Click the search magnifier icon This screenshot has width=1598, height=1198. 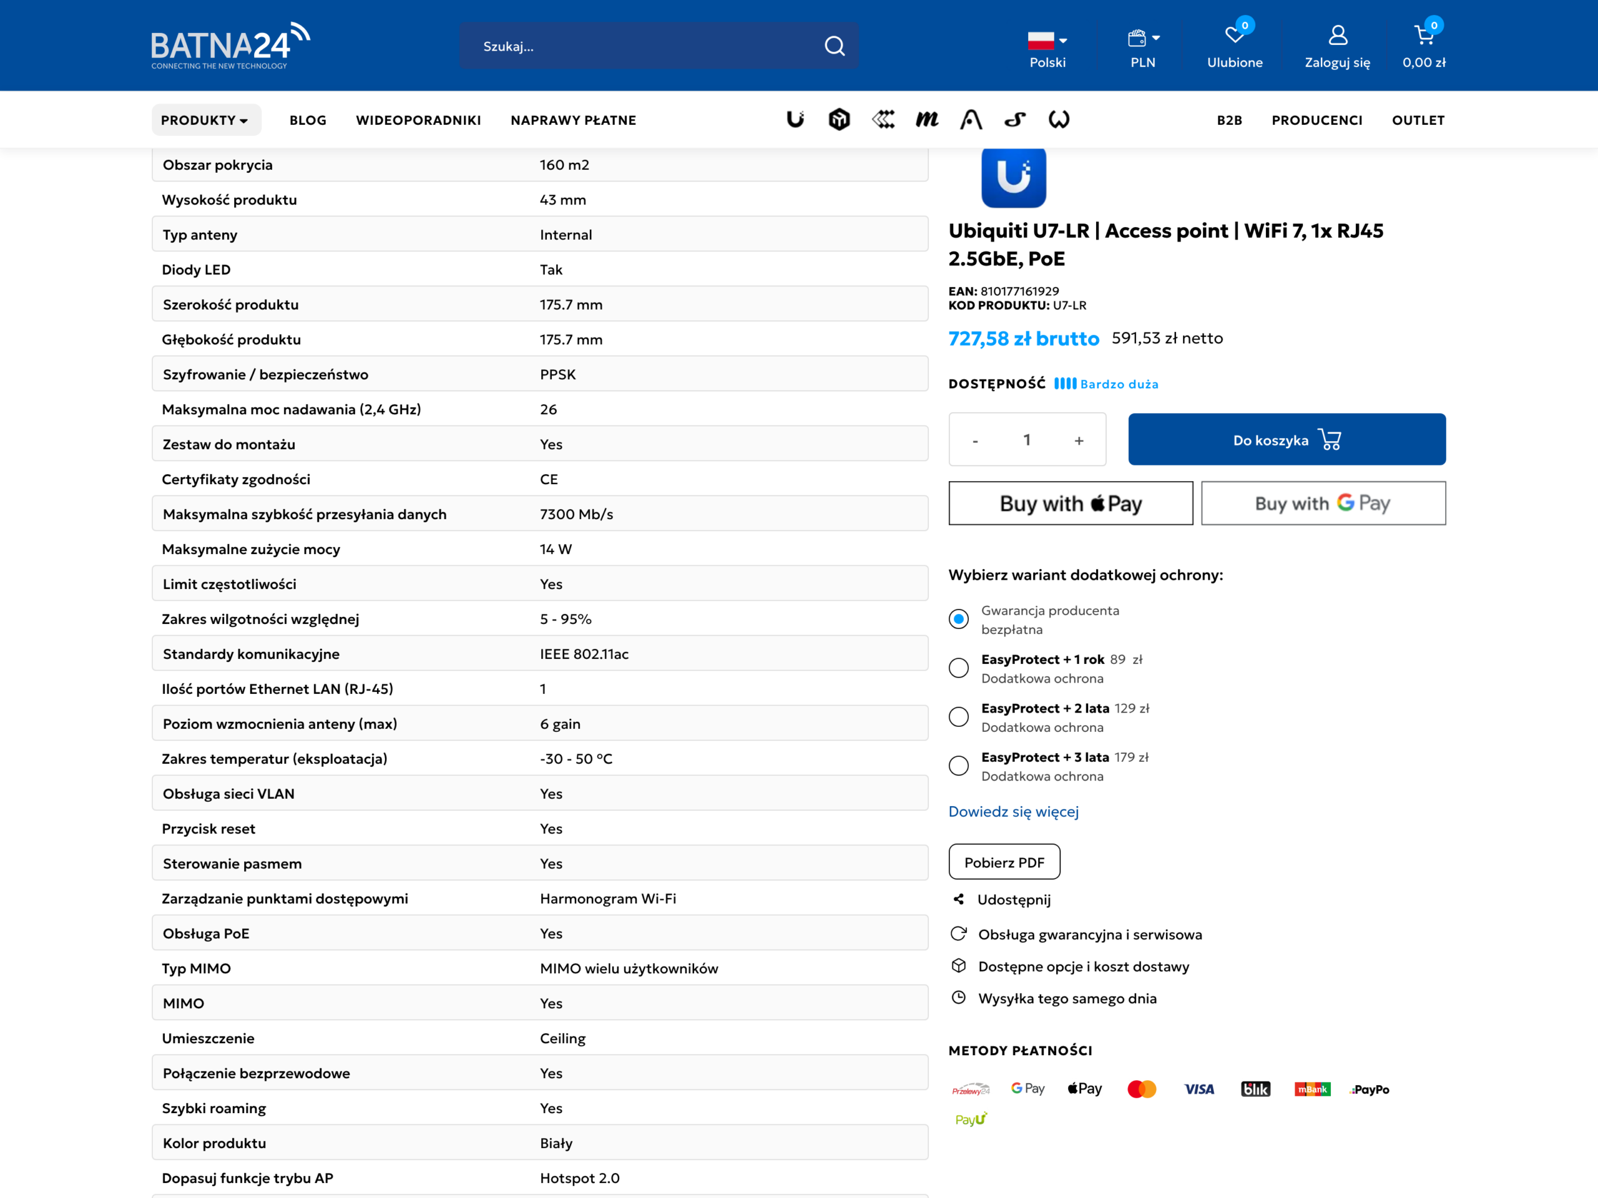(835, 46)
